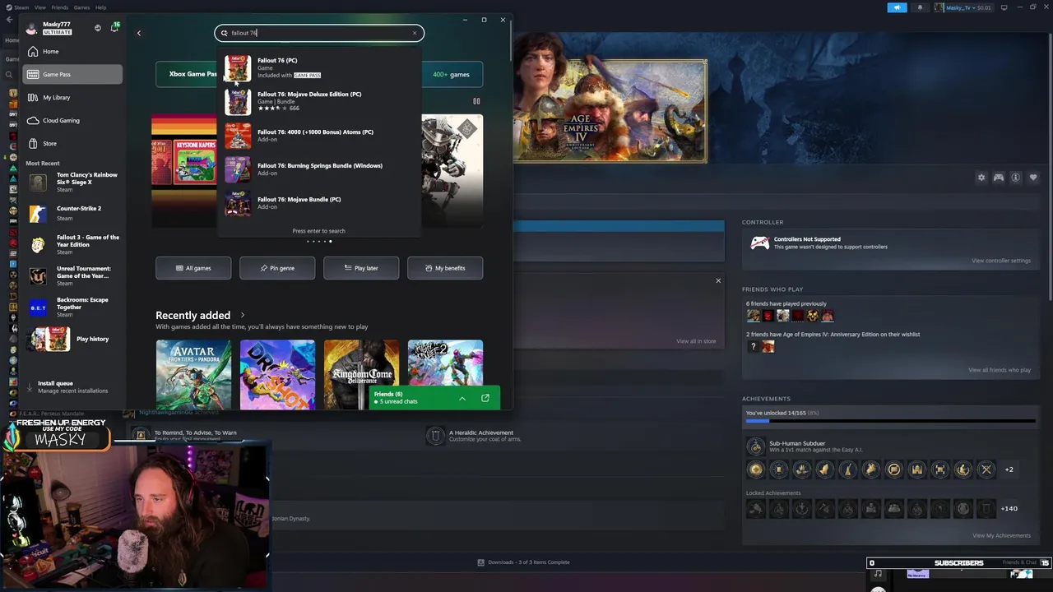
Task: Click Steam Big Picture mode monitor icon
Action: (1004, 7)
